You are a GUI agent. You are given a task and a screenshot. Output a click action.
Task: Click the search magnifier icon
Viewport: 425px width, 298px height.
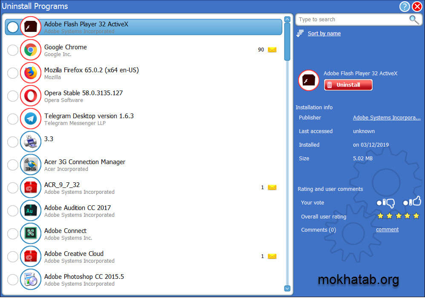point(413,20)
